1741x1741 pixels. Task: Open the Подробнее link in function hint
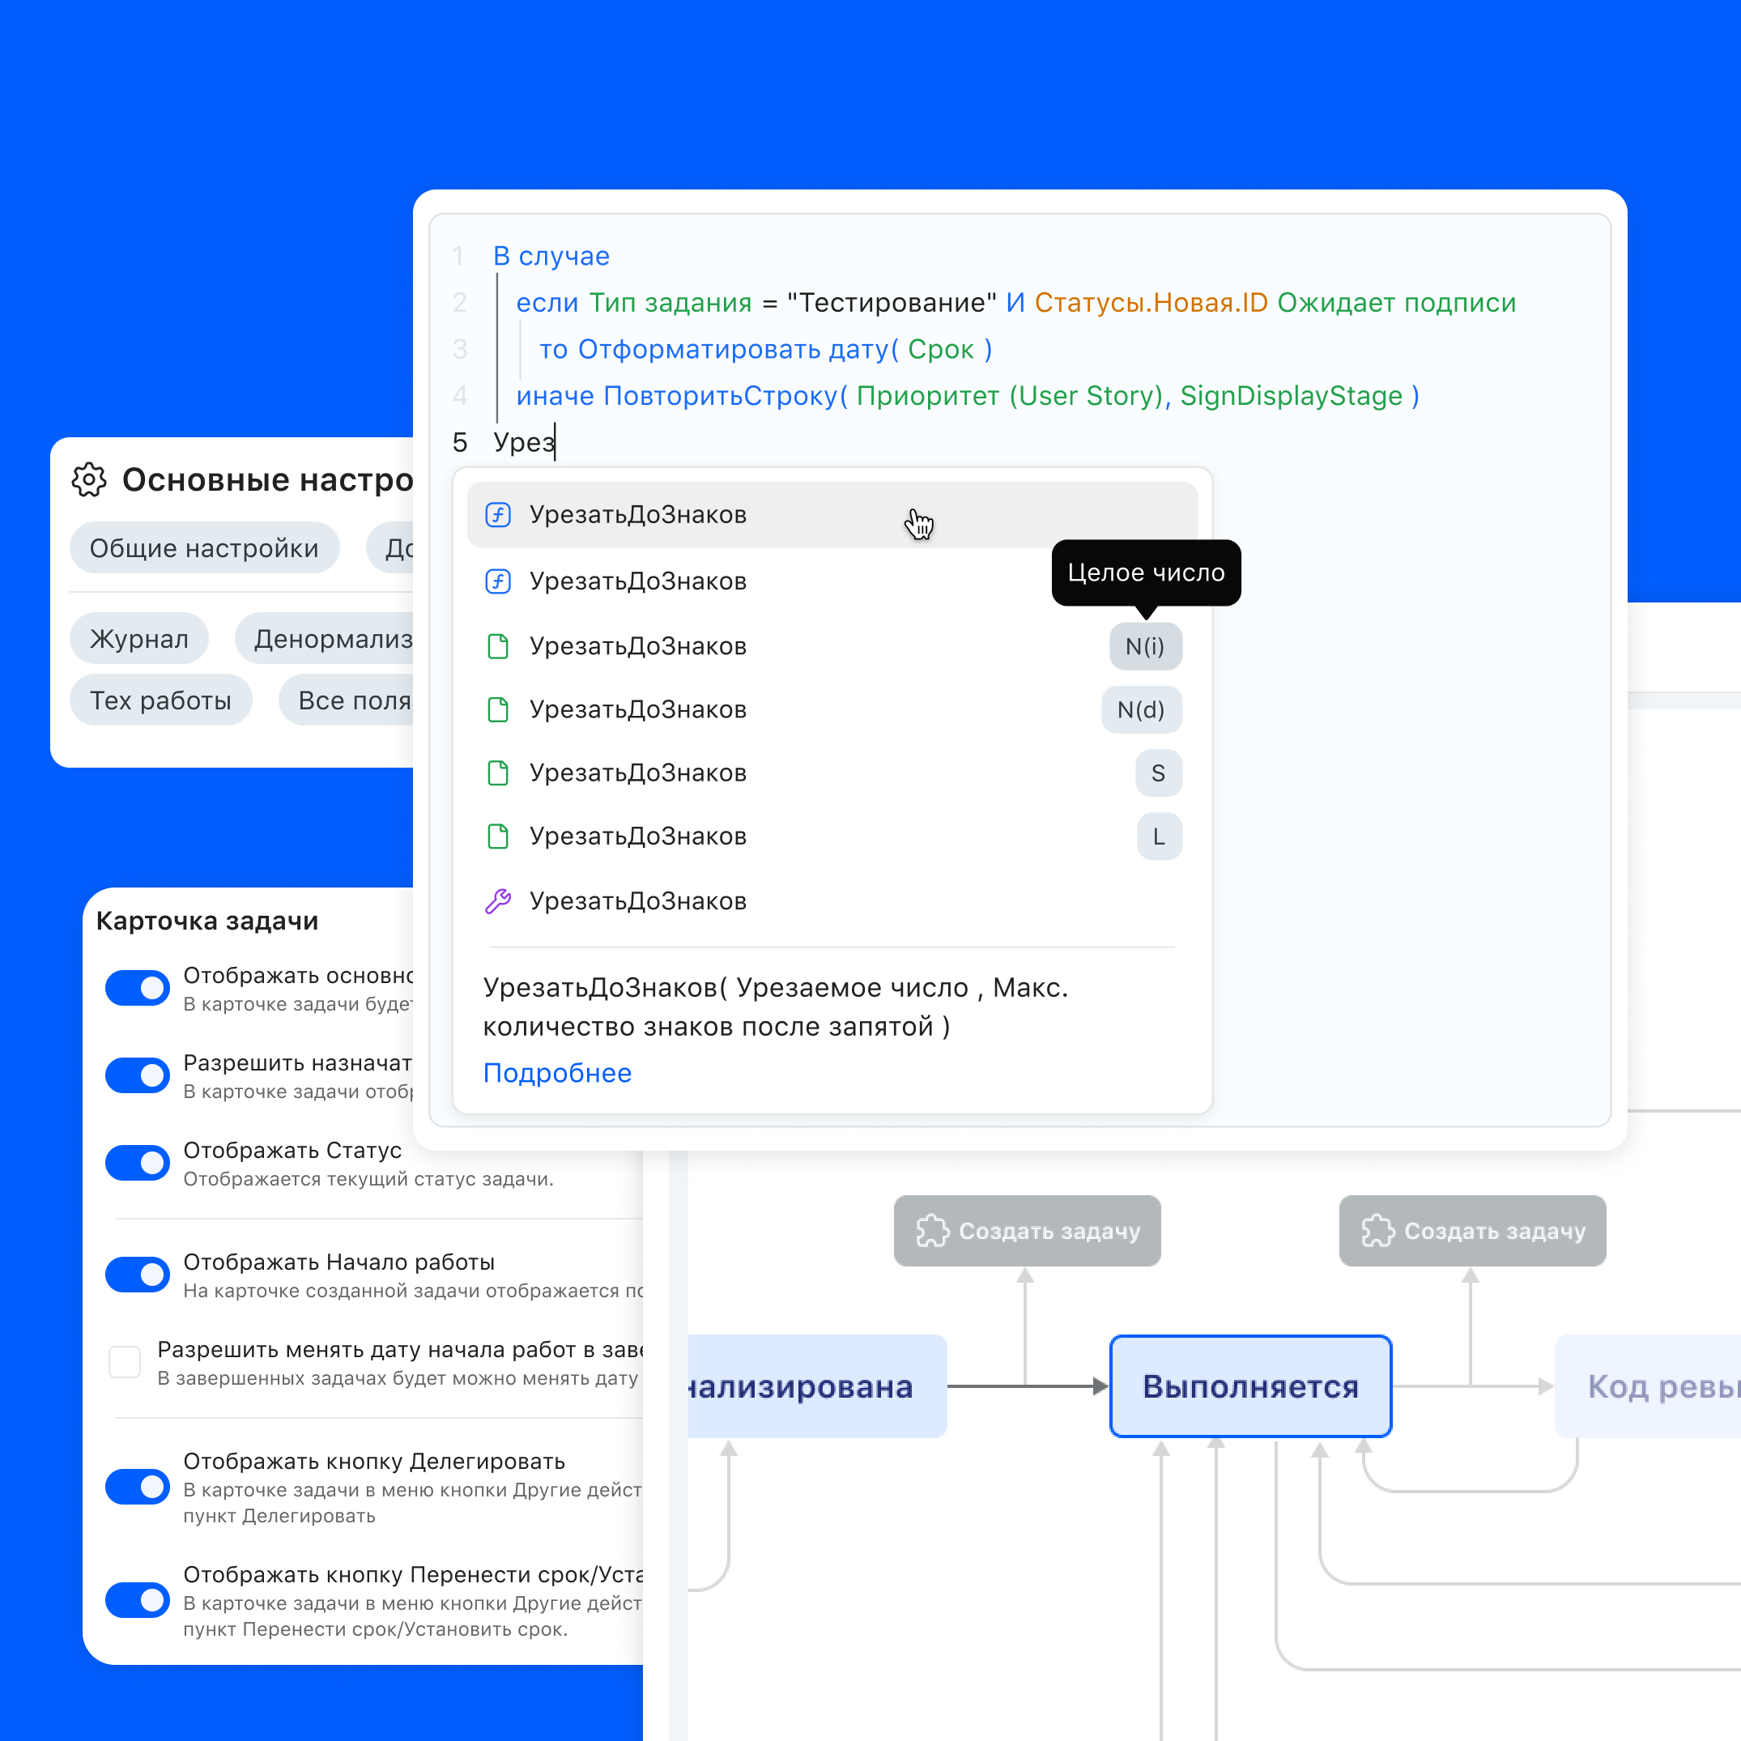coord(556,1072)
